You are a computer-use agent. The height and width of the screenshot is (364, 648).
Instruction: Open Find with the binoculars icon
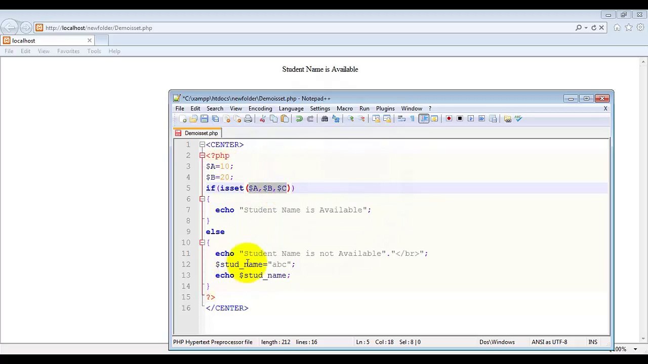coord(325,119)
